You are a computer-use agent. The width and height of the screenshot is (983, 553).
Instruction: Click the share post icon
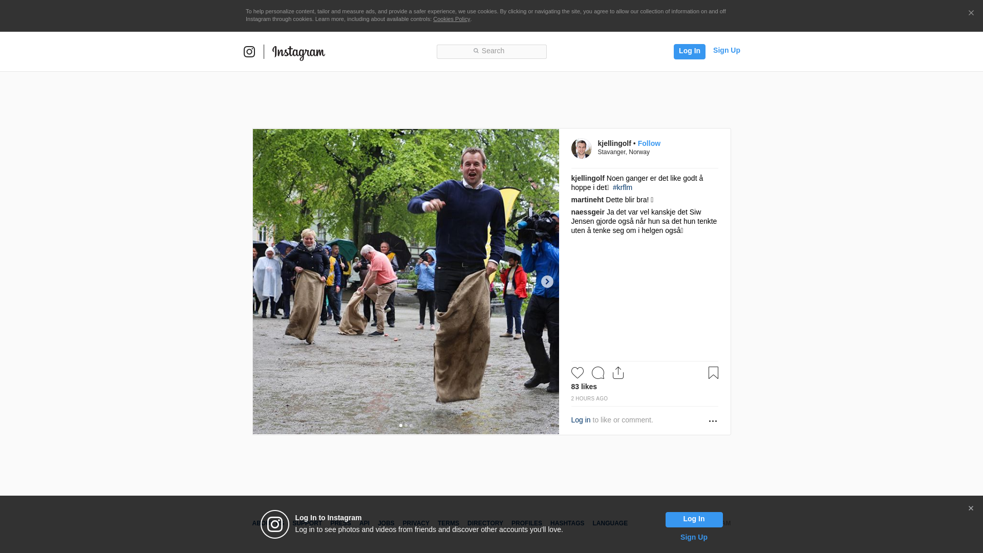pyautogui.click(x=618, y=373)
